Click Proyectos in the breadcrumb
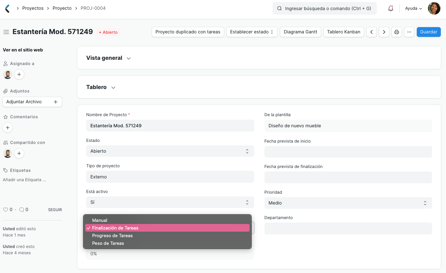This screenshot has width=446, height=273. [33, 8]
